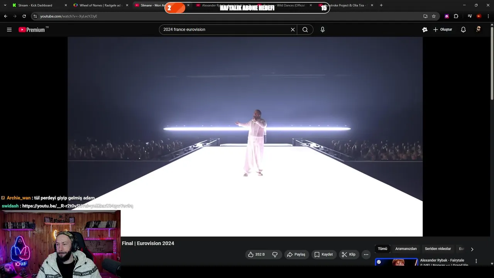This screenshot has height=278, width=494.
Task: Close the Kick Dashboard tab
Action: point(66,5)
